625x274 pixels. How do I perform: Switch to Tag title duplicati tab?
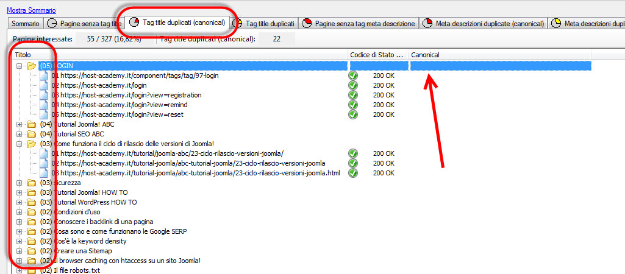pyautogui.click(x=264, y=24)
